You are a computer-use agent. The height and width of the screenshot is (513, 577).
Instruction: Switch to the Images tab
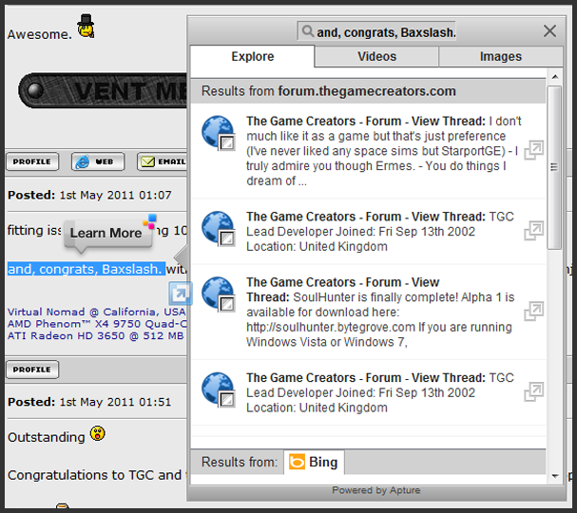pos(500,57)
